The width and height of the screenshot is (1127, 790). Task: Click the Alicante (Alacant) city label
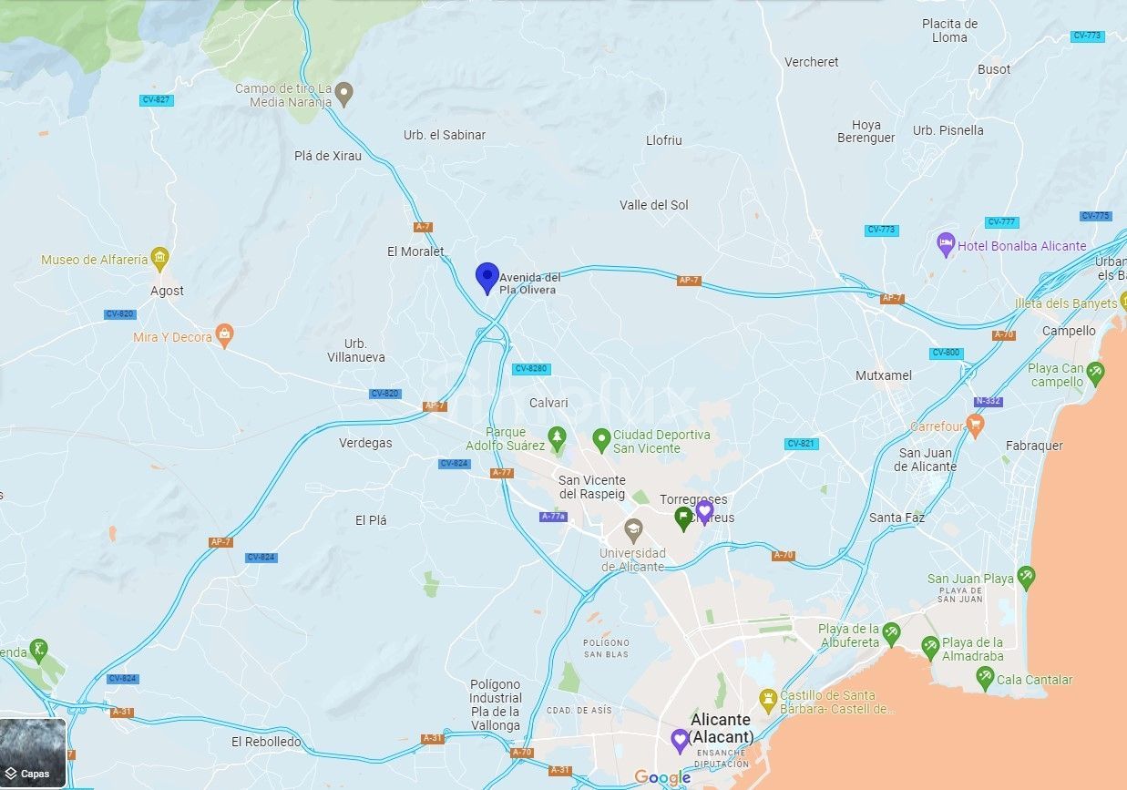[x=721, y=728]
